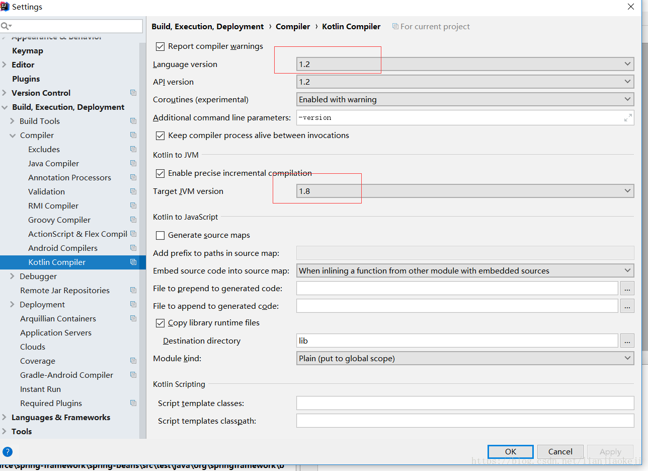Click project-level icon beside Android Compilers
The image size is (648, 471).
tap(133, 248)
